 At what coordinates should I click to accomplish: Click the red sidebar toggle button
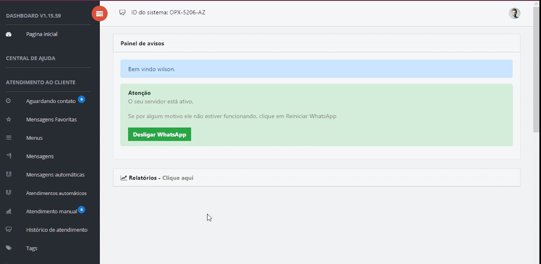tap(99, 14)
